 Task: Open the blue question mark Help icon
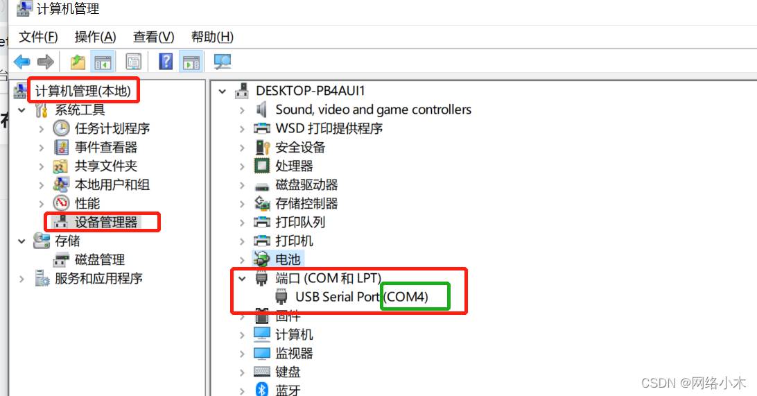tap(166, 61)
